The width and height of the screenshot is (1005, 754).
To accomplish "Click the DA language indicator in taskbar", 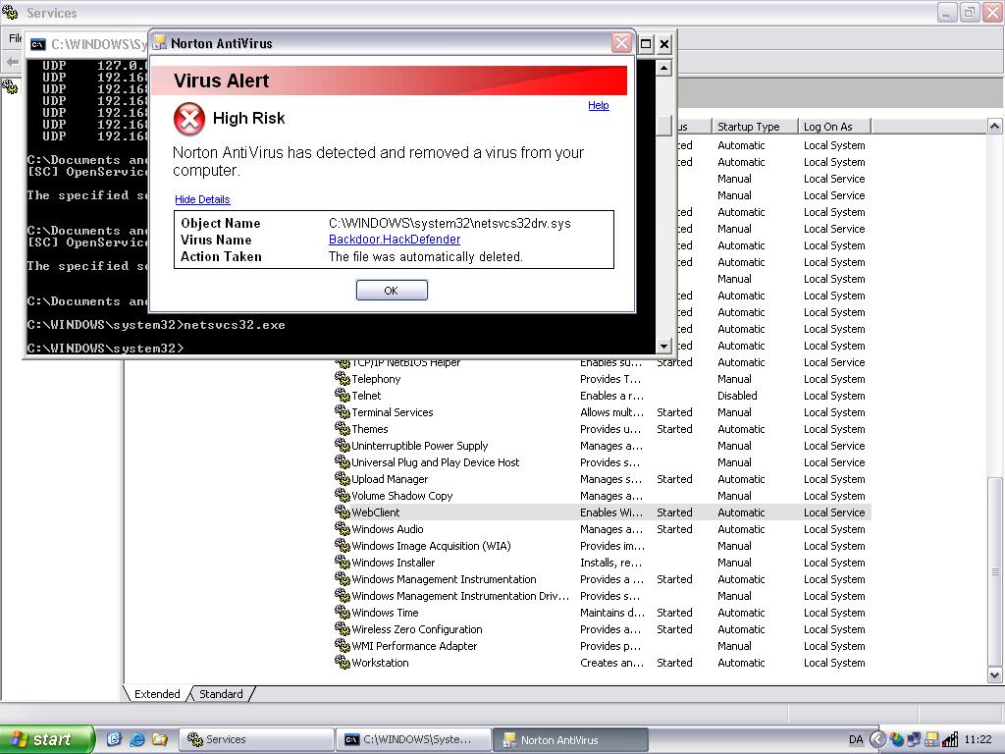I will point(856,739).
